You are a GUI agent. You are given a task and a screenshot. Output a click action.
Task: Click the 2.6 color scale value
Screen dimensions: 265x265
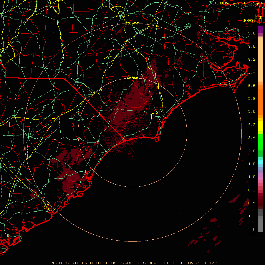(252, 151)
